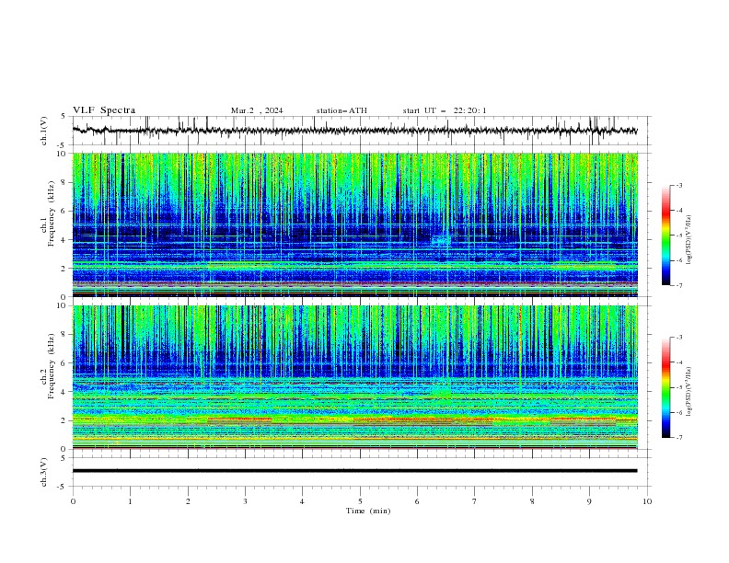729x563 pixels.
Task: Click the "4" kHz tick of ch.1 spectrogram
Action: click(x=64, y=240)
